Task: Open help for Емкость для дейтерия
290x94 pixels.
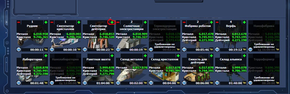Action: 184,83
